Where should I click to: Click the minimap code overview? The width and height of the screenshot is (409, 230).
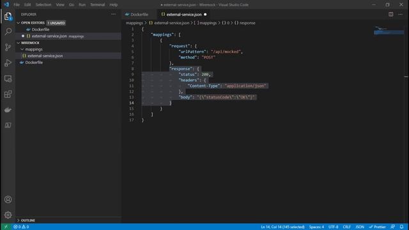(389, 31)
